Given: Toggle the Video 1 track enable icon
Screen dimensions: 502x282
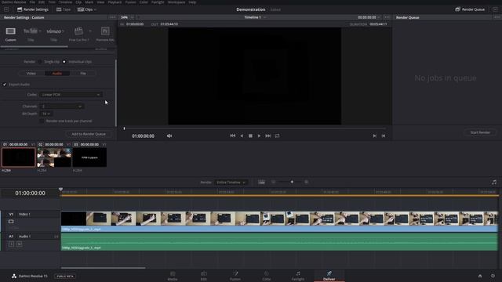Looking at the screenshot, I should coord(11,222).
